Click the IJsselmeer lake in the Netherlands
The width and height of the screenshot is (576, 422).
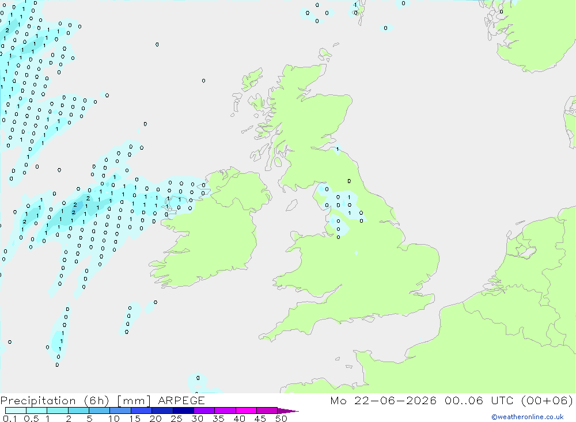(x=529, y=252)
